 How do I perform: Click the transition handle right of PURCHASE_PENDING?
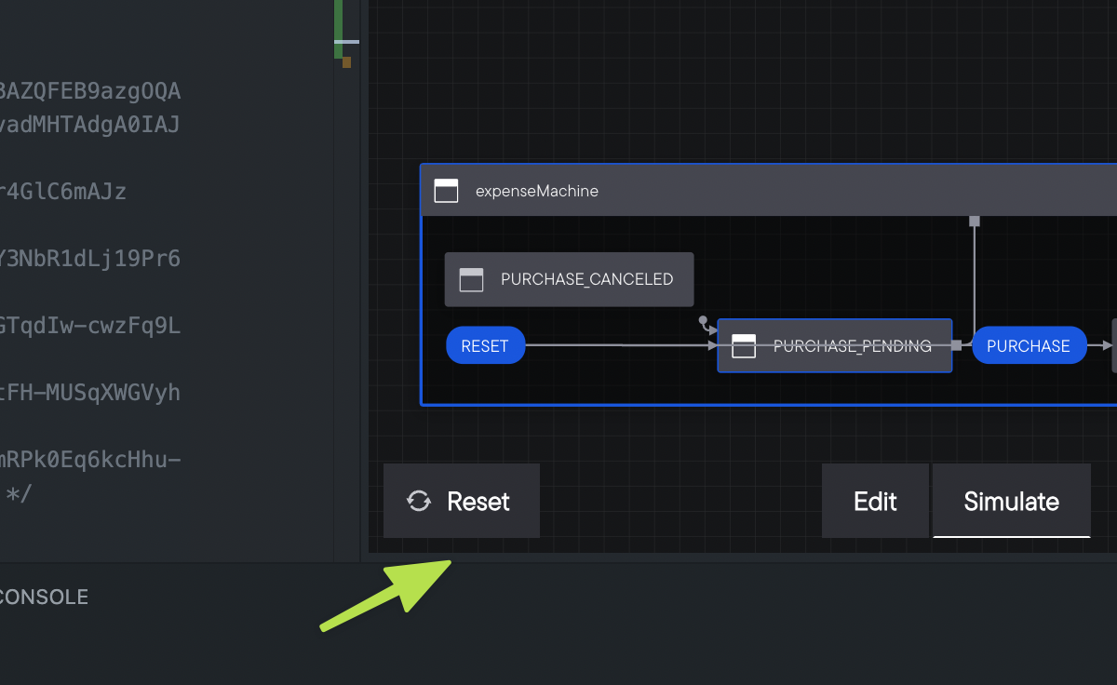pos(956,345)
